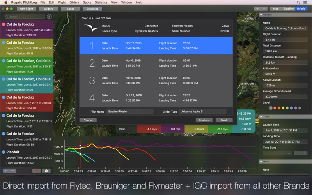Viewport: 312px width, 195px height.
Task: Click the Launch Time field in the Time section
Action: [x=285, y=130]
